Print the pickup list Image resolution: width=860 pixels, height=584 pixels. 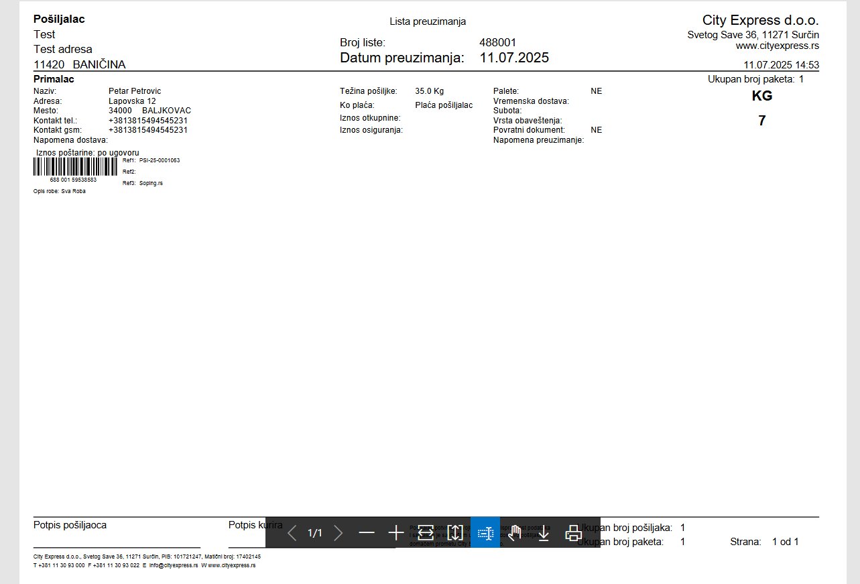tap(573, 534)
